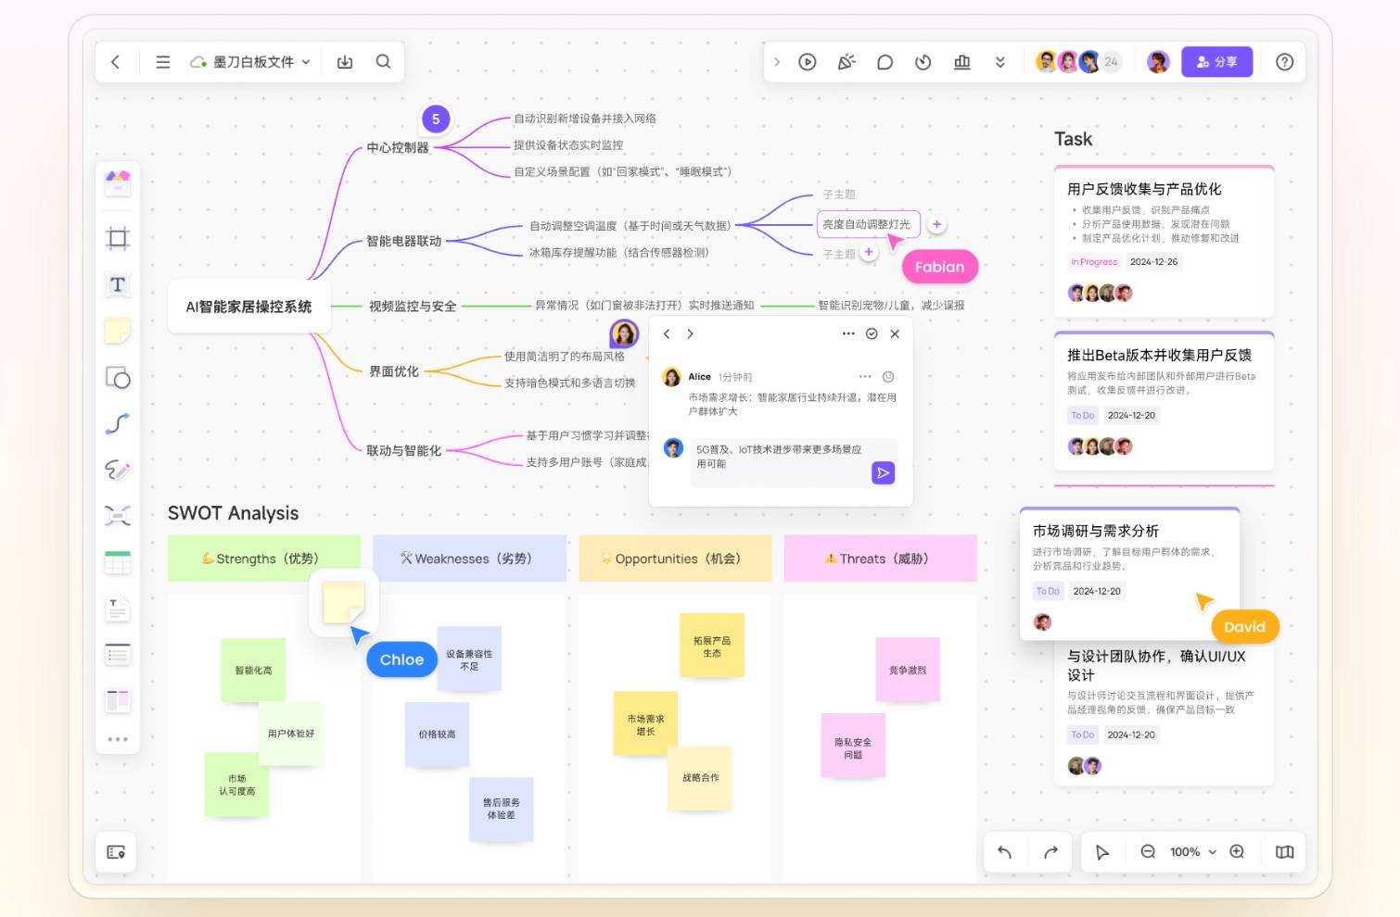Select the 智能电器联动 mind map branch
This screenshot has height=917, width=1400.
404,241
